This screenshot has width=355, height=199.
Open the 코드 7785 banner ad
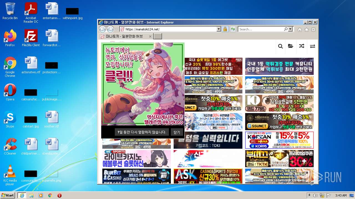coord(279,103)
